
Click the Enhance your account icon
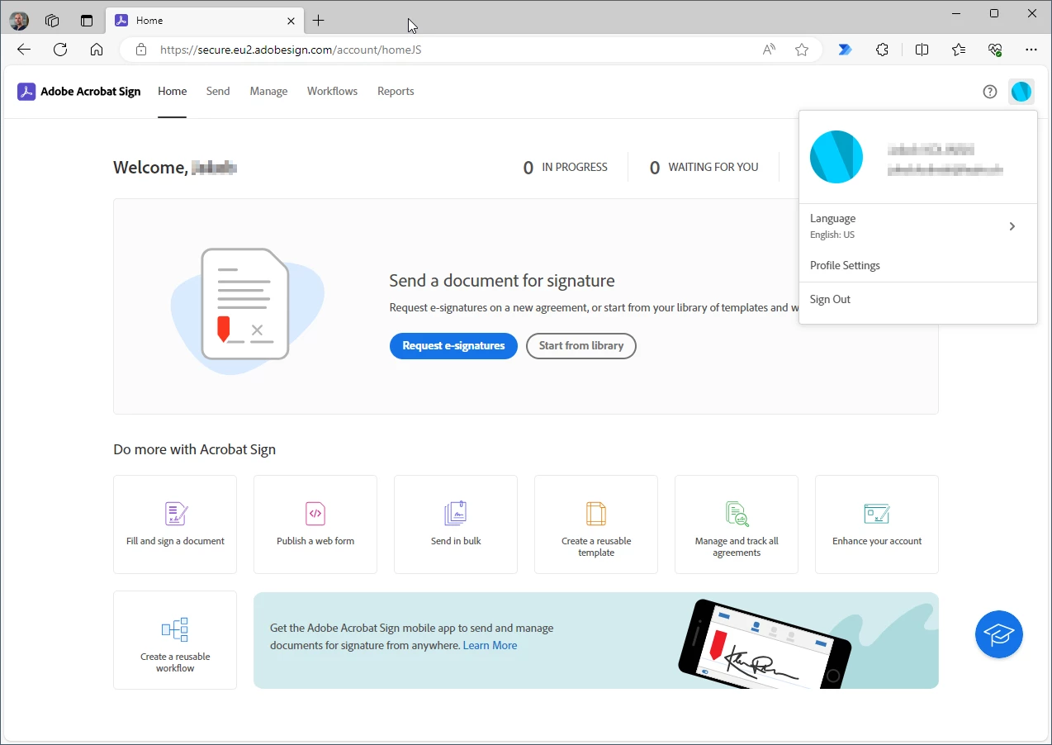click(x=877, y=514)
